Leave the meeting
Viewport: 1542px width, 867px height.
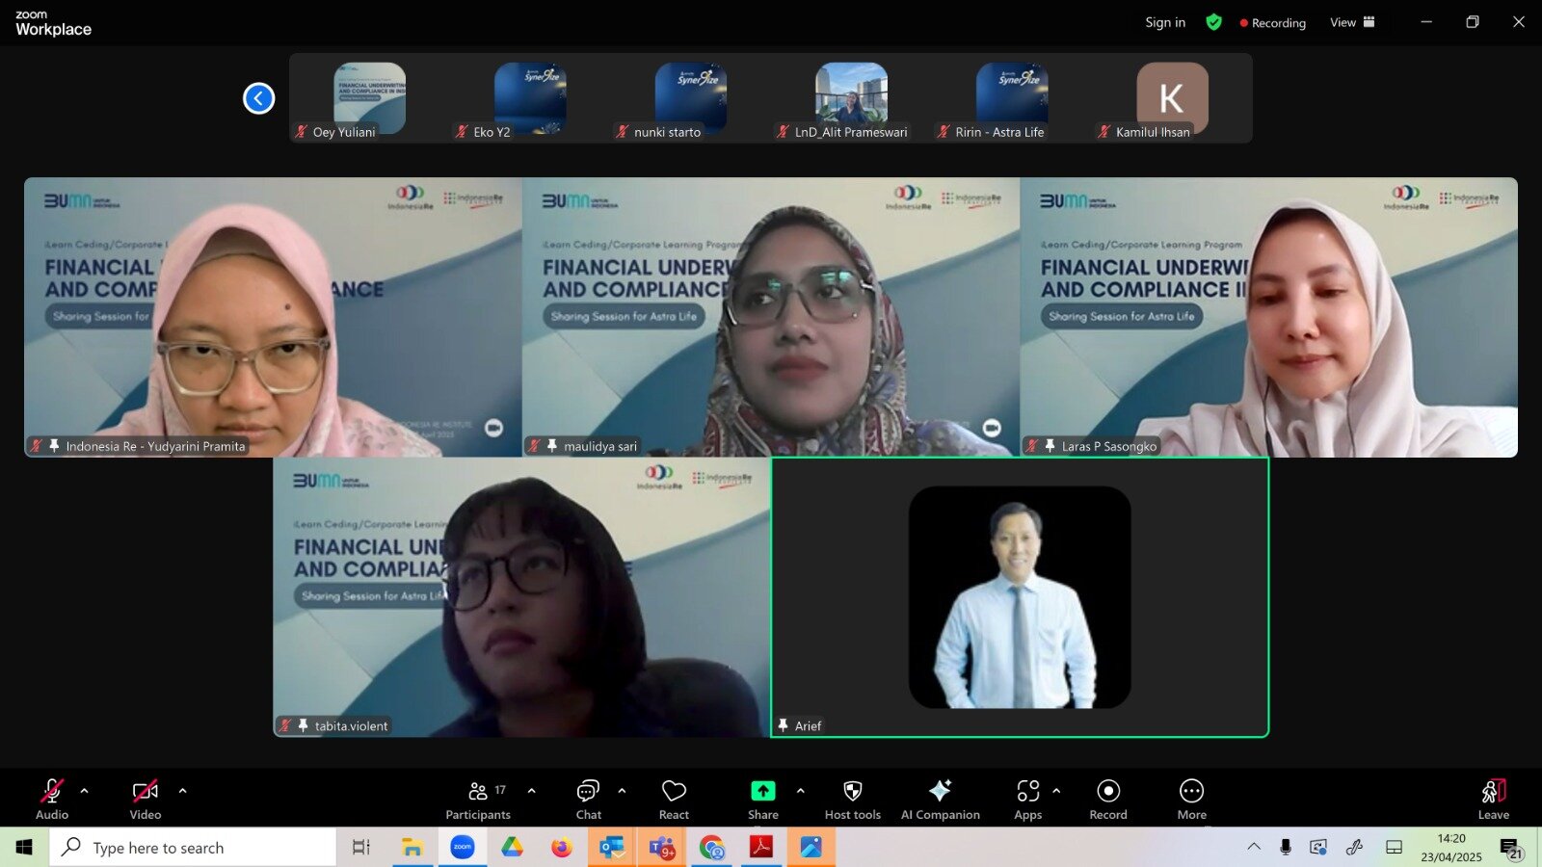(x=1493, y=799)
